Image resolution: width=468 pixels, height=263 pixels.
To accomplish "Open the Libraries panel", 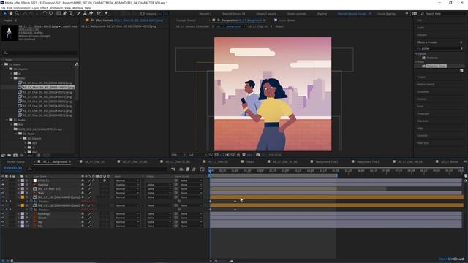I will click(x=423, y=135).
